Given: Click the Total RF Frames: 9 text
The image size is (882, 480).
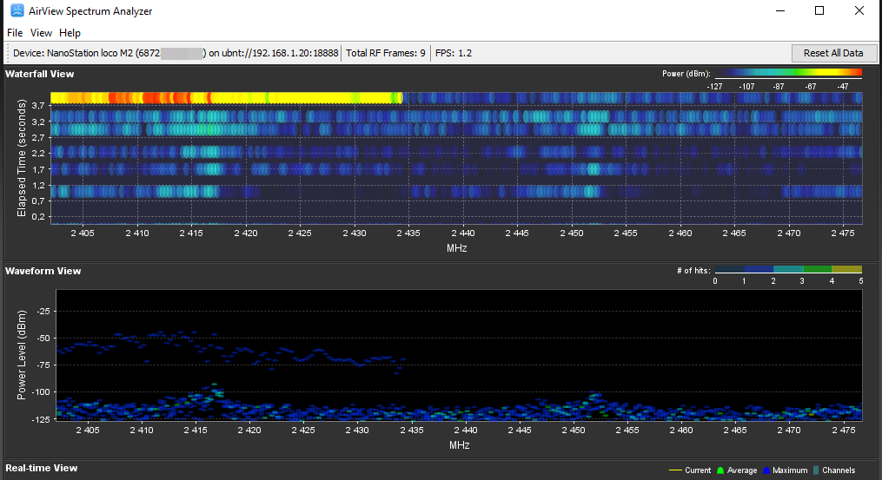Looking at the screenshot, I should pos(385,53).
